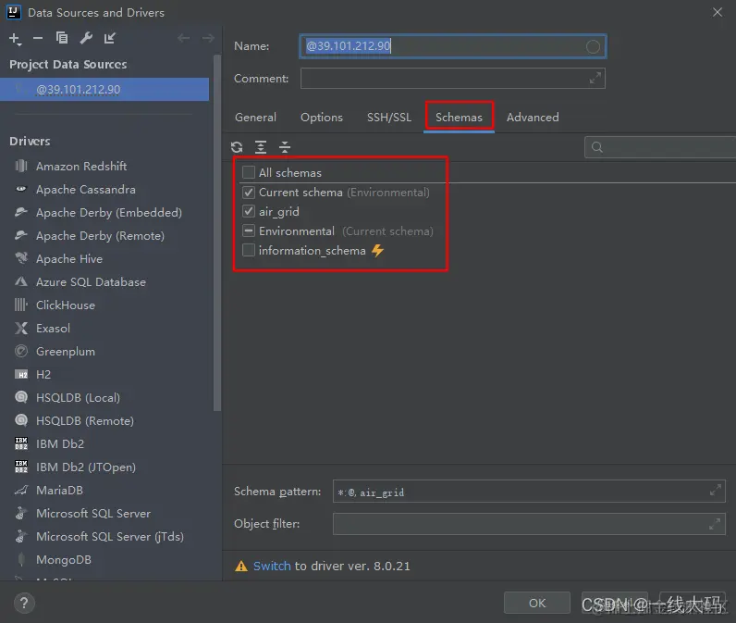Click the warning triangle icon
The image size is (736, 623).
(241, 567)
